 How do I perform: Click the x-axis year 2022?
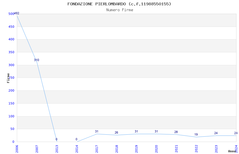[x=196, y=149]
